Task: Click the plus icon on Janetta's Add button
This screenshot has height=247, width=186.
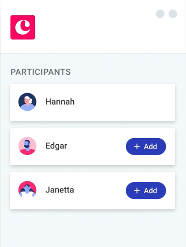Action: coord(137,190)
